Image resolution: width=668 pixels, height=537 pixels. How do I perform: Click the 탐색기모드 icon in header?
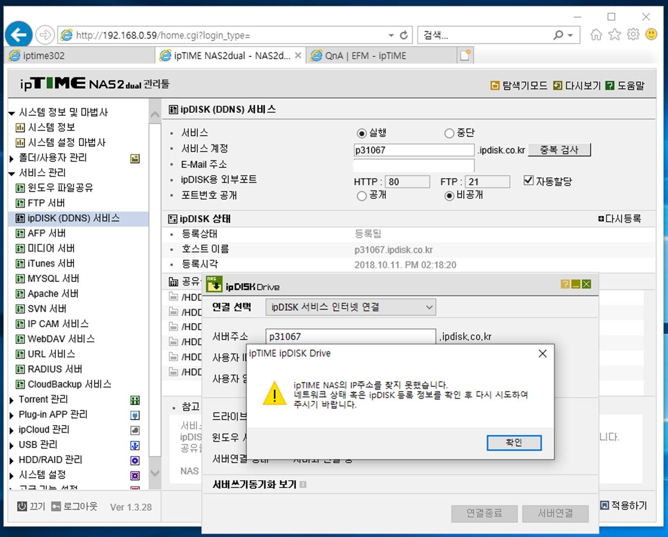[495, 85]
